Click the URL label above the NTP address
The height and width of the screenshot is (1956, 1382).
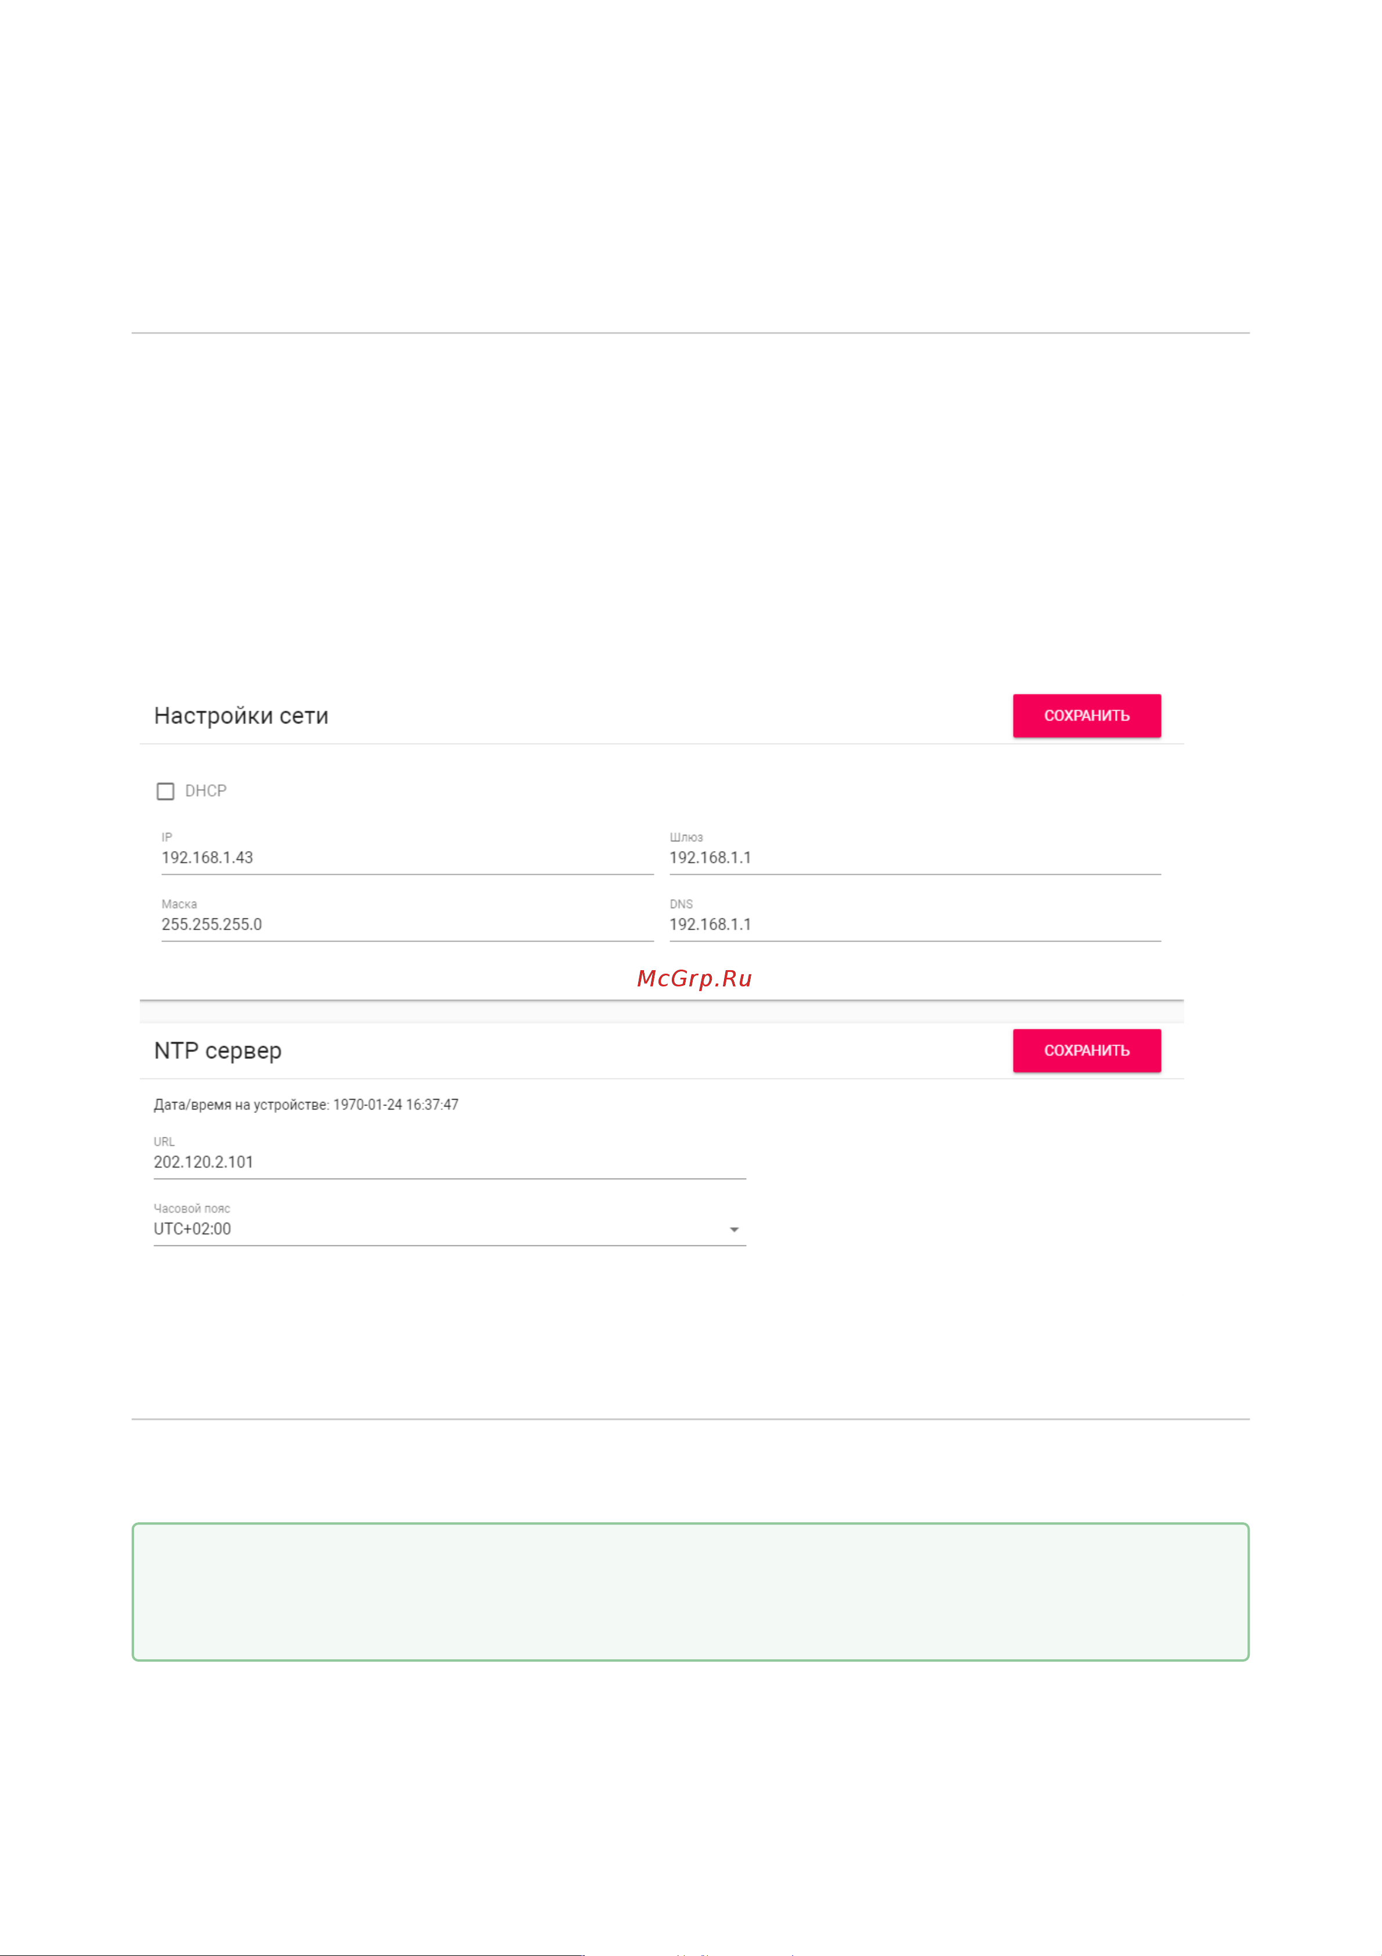point(164,1141)
